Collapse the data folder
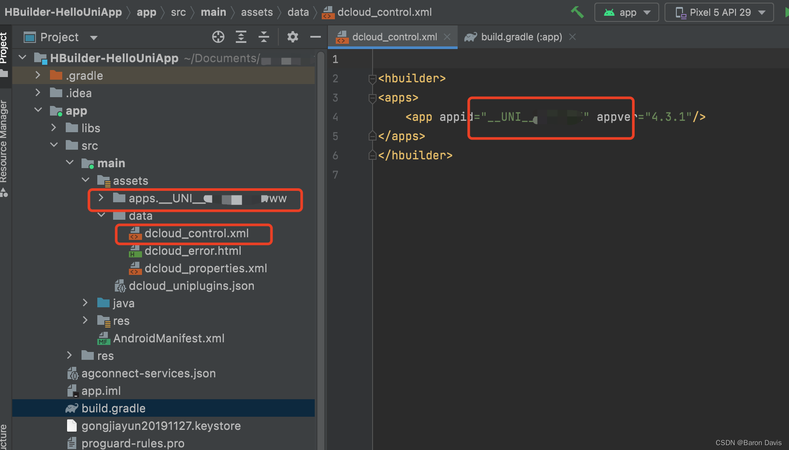789x450 pixels. (101, 215)
